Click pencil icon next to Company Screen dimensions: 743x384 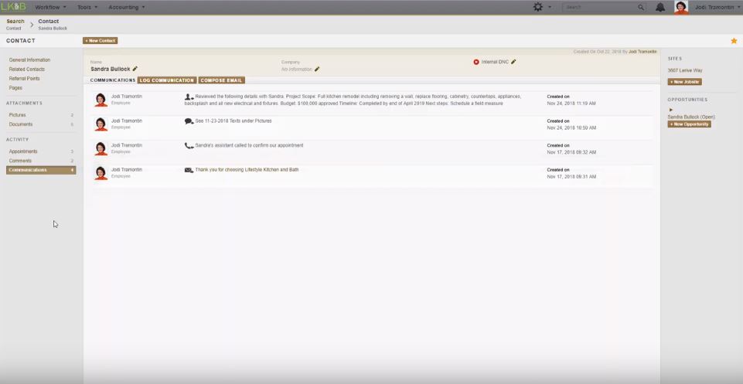point(317,70)
